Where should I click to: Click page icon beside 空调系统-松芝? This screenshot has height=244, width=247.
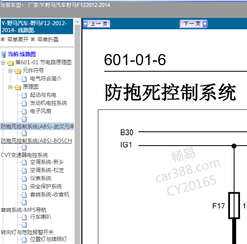24,171
